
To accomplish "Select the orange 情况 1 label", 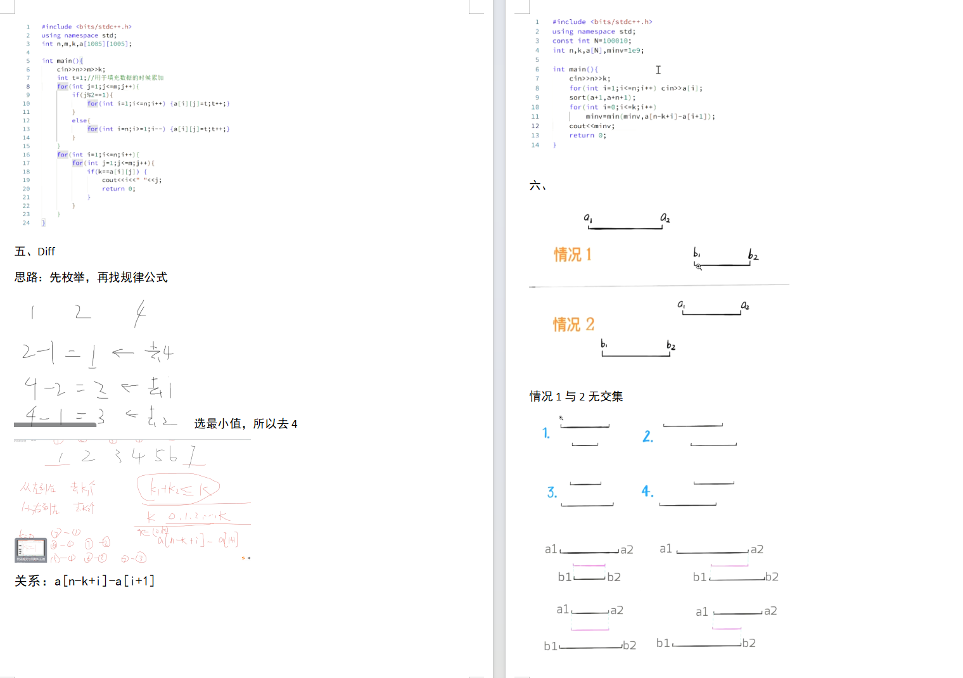I will pyautogui.click(x=572, y=255).
